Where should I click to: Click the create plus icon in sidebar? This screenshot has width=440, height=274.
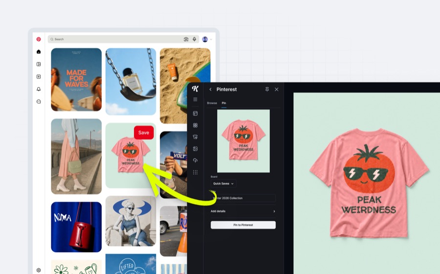click(x=39, y=77)
